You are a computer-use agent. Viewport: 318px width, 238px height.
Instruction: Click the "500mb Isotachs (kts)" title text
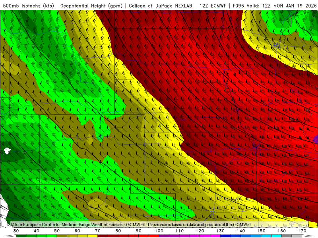[x=28, y=6]
